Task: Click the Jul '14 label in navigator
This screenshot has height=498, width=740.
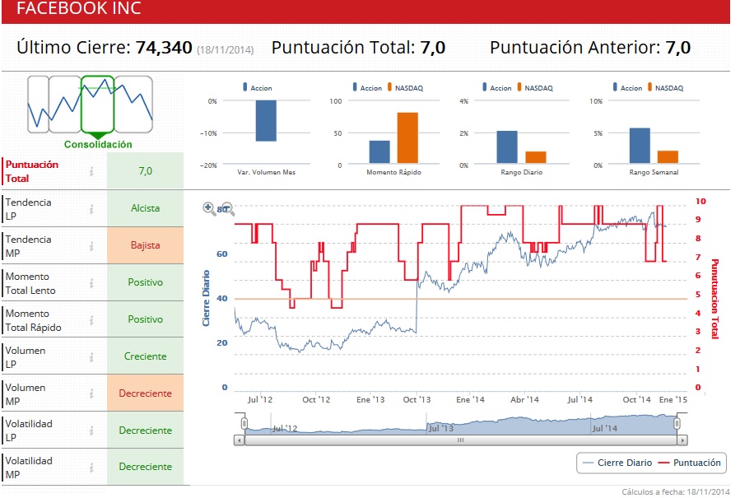Action: pyautogui.click(x=604, y=428)
